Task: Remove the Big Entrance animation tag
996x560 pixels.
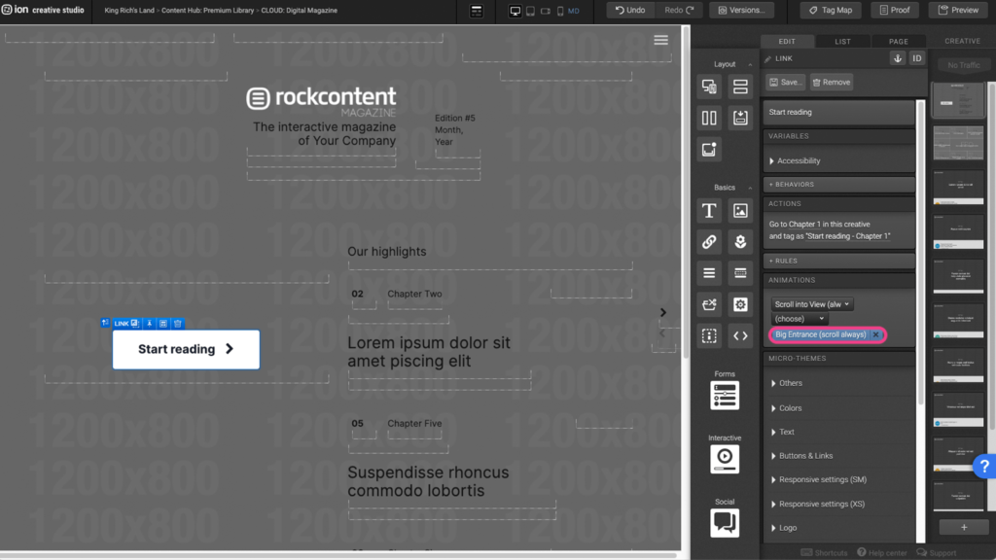Action: tap(875, 334)
